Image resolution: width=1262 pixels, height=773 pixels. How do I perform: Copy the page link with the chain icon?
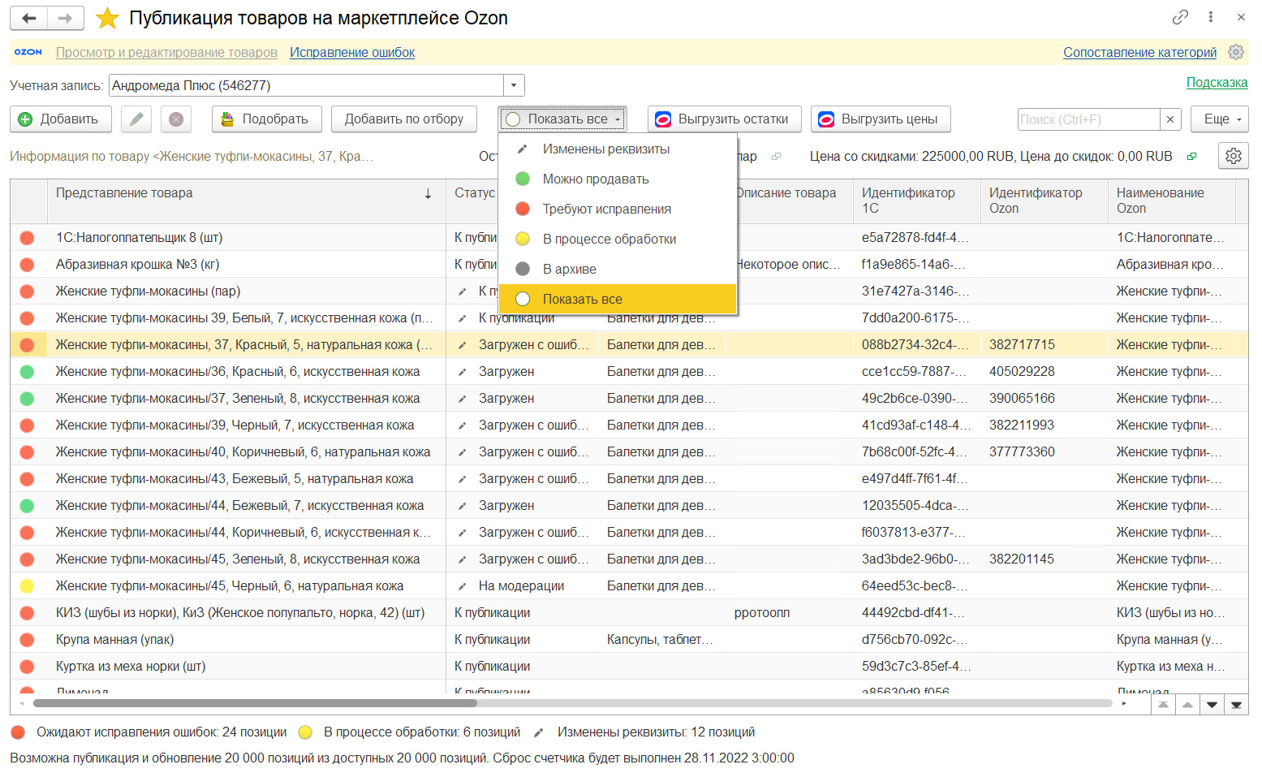[1180, 17]
